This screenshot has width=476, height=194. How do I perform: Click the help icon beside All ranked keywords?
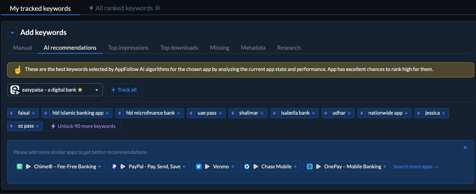[x=157, y=8]
